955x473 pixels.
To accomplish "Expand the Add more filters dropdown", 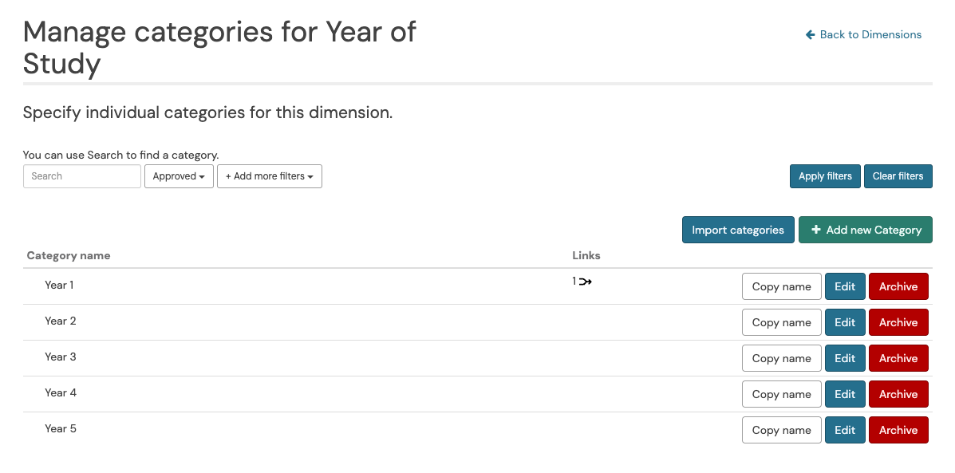I will pos(269,175).
